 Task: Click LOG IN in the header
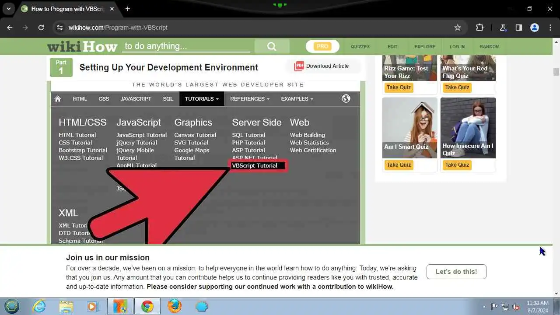point(457,46)
